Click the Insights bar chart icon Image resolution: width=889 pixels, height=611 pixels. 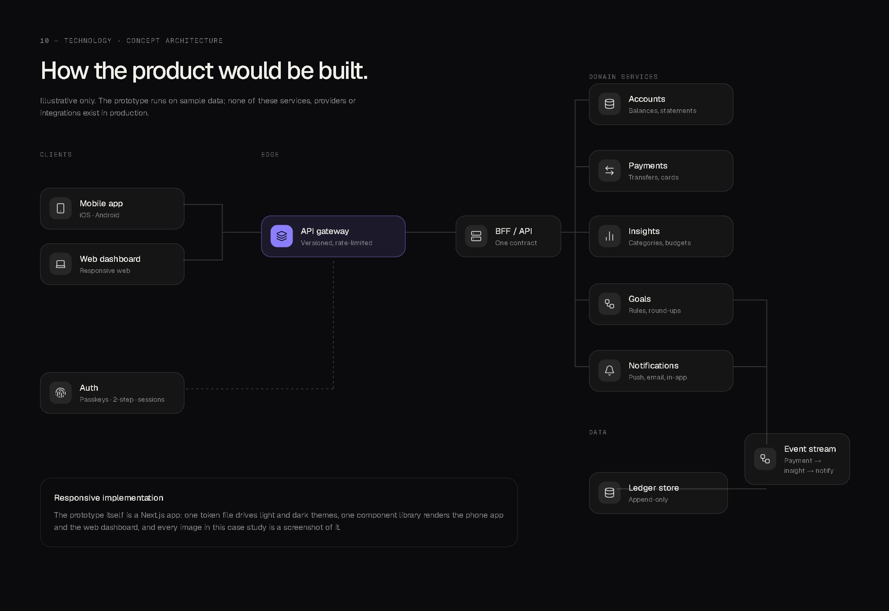click(609, 236)
